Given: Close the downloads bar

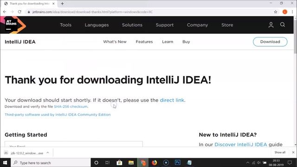Looking at the screenshot, I should [x=293, y=153].
